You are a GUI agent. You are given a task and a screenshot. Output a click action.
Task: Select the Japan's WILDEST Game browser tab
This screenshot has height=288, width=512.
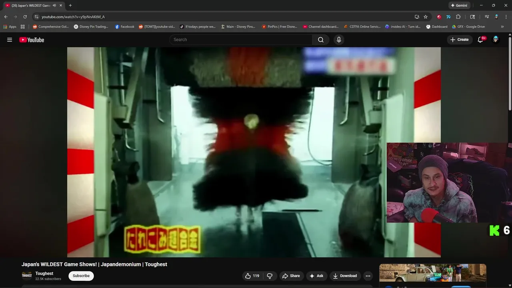(34, 6)
